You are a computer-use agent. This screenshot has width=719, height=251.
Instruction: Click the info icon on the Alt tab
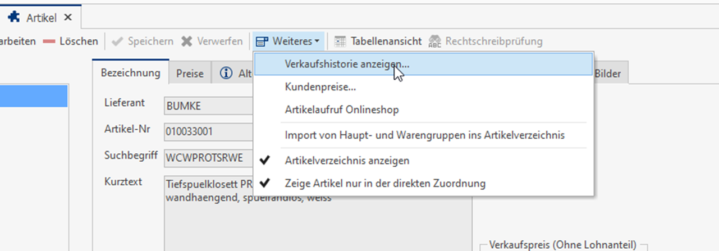(x=226, y=74)
